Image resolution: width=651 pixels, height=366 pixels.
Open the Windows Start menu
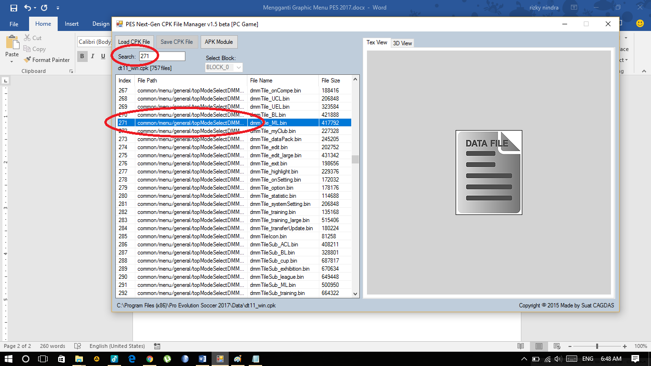[8, 358]
